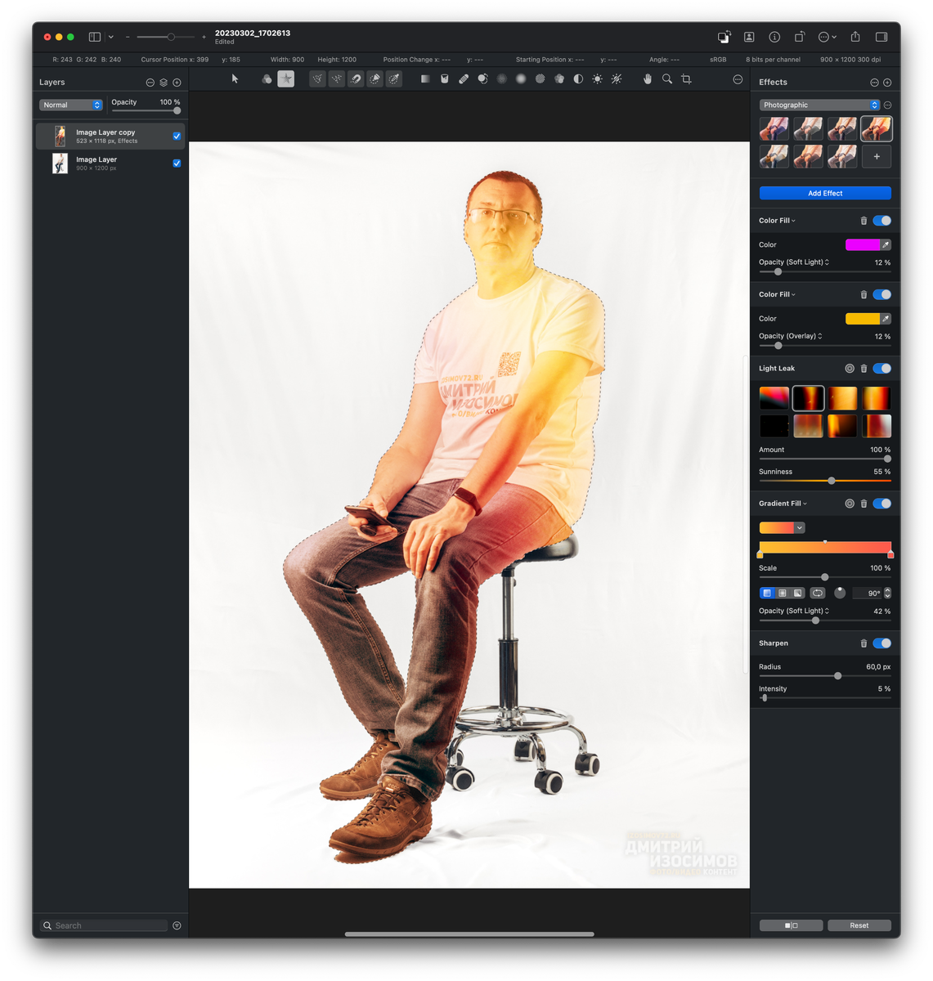Turn off the Light Leak effect switch
The image size is (933, 981).
[x=882, y=369]
